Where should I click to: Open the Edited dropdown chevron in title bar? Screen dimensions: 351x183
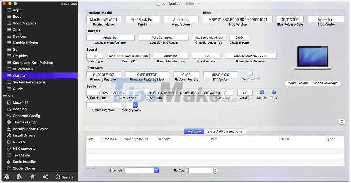(198, 3)
